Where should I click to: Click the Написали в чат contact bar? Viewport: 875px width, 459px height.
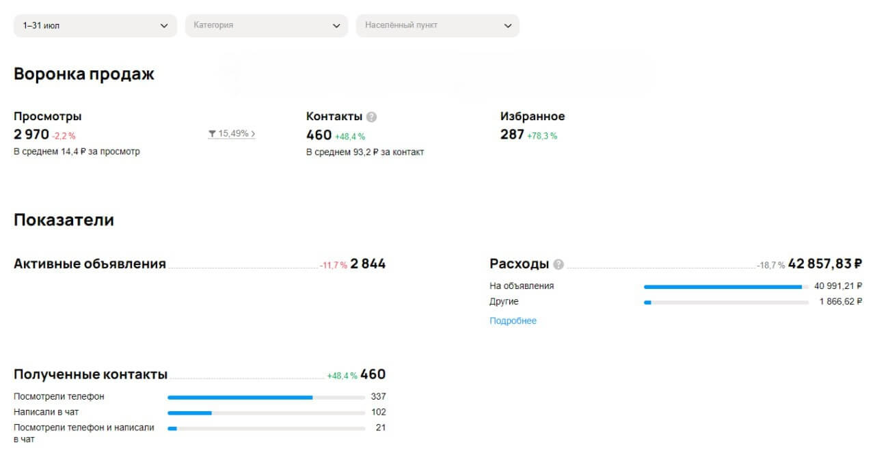267,413
